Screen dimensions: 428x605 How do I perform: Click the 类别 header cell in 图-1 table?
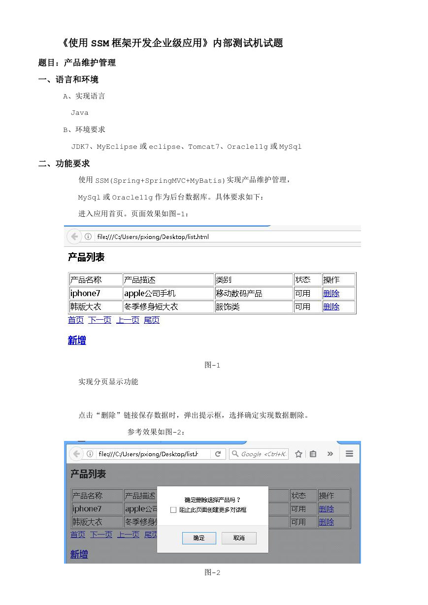tap(254, 280)
